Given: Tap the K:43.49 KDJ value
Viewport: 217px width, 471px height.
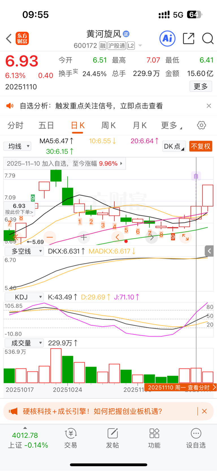Looking at the screenshot, I should pyautogui.click(x=62, y=297).
